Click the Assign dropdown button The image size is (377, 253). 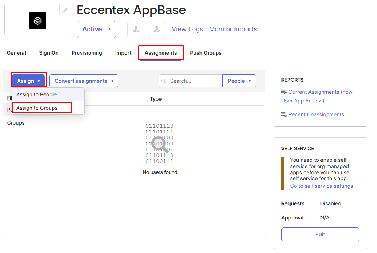coord(28,81)
